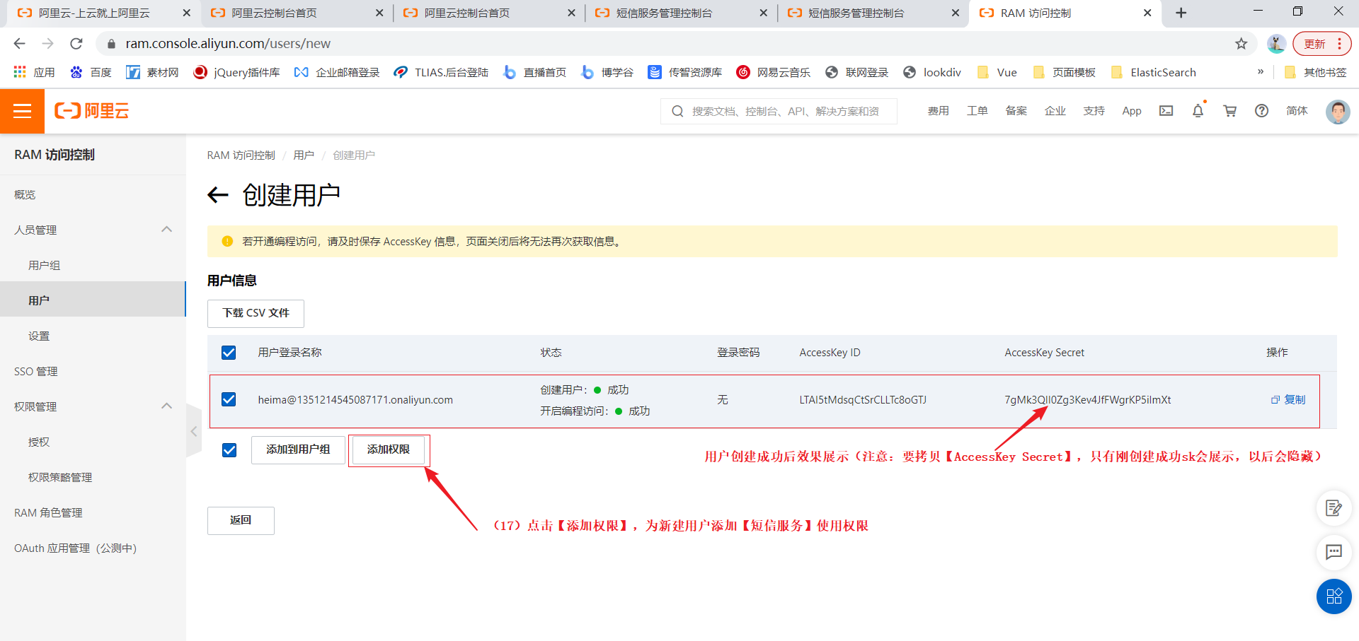Image resolution: width=1359 pixels, height=641 pixels.
Task: Open the shopping cart icon
Action: coord(1230,111)
